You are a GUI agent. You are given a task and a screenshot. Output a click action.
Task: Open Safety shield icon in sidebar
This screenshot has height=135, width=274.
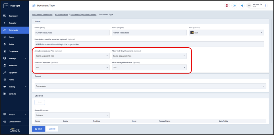click(x=5, y=44)
